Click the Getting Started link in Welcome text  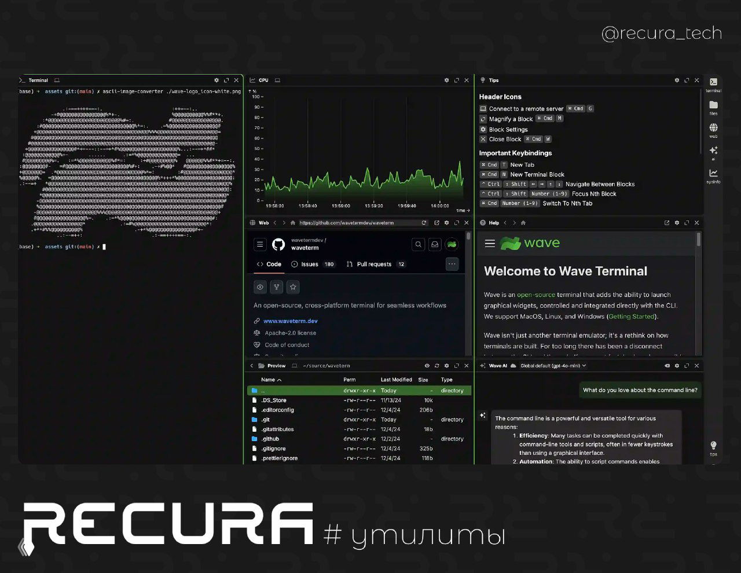click(x=632, y=317)
